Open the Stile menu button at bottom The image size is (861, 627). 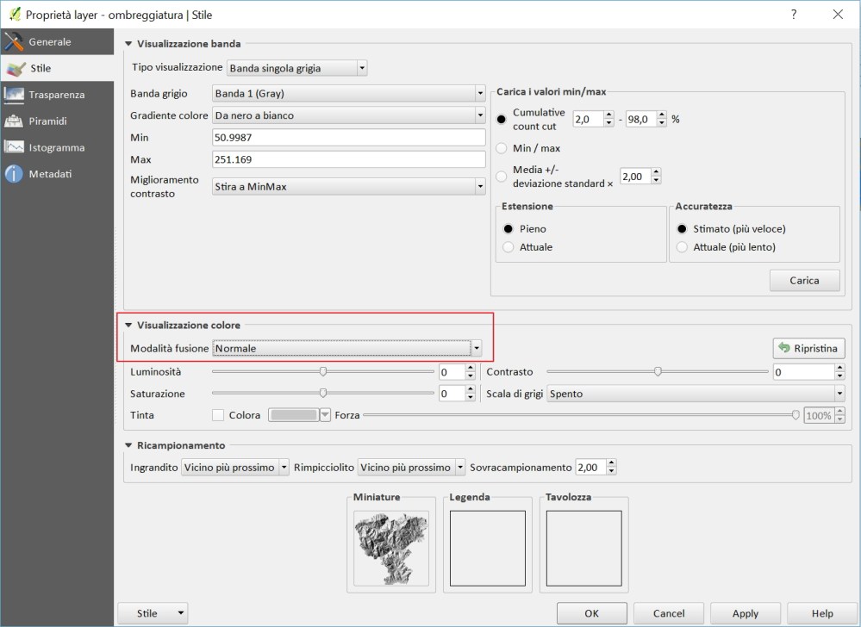point(153,613)
